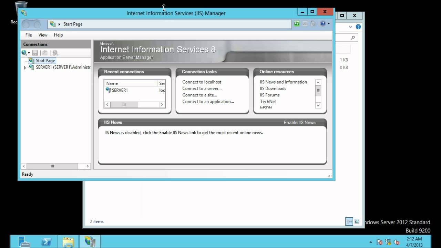Click SERVER1 in the Recent connections list
Image resolution: width=441 pixels, height=248 pixels.
click(120, 90)
